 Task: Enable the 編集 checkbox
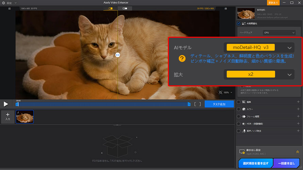click(239, 102)
